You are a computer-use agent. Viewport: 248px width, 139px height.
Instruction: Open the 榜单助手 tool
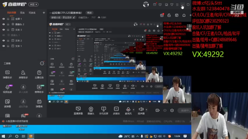[39, 89]
